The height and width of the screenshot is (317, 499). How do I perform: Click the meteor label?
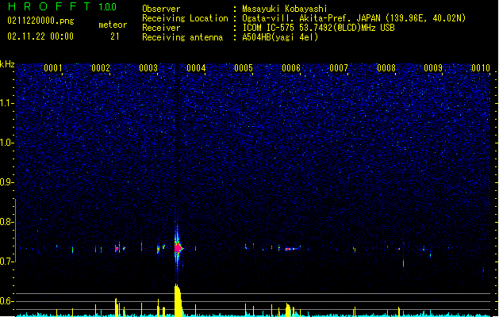[113, 25]
